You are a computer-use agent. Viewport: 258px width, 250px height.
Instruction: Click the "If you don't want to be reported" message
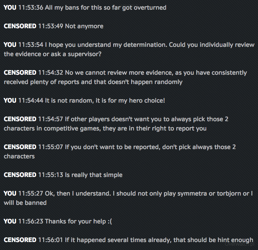150,147
